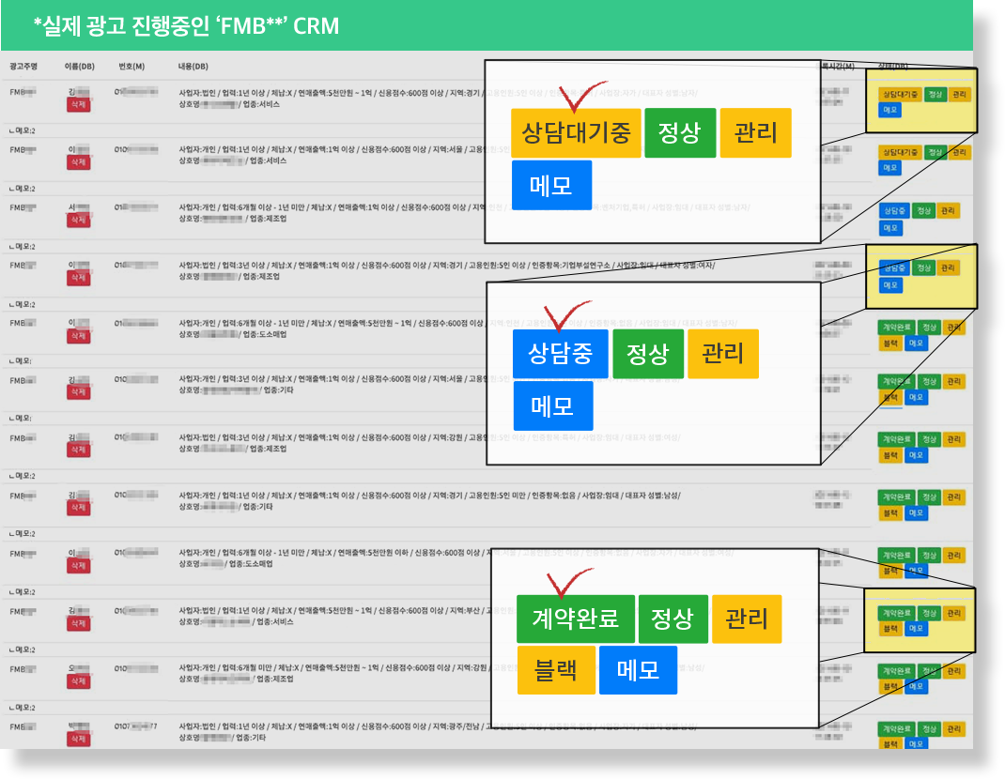Click phone number in the 광주/전남 row
The image size is (1005, 779).
point(136,727)
